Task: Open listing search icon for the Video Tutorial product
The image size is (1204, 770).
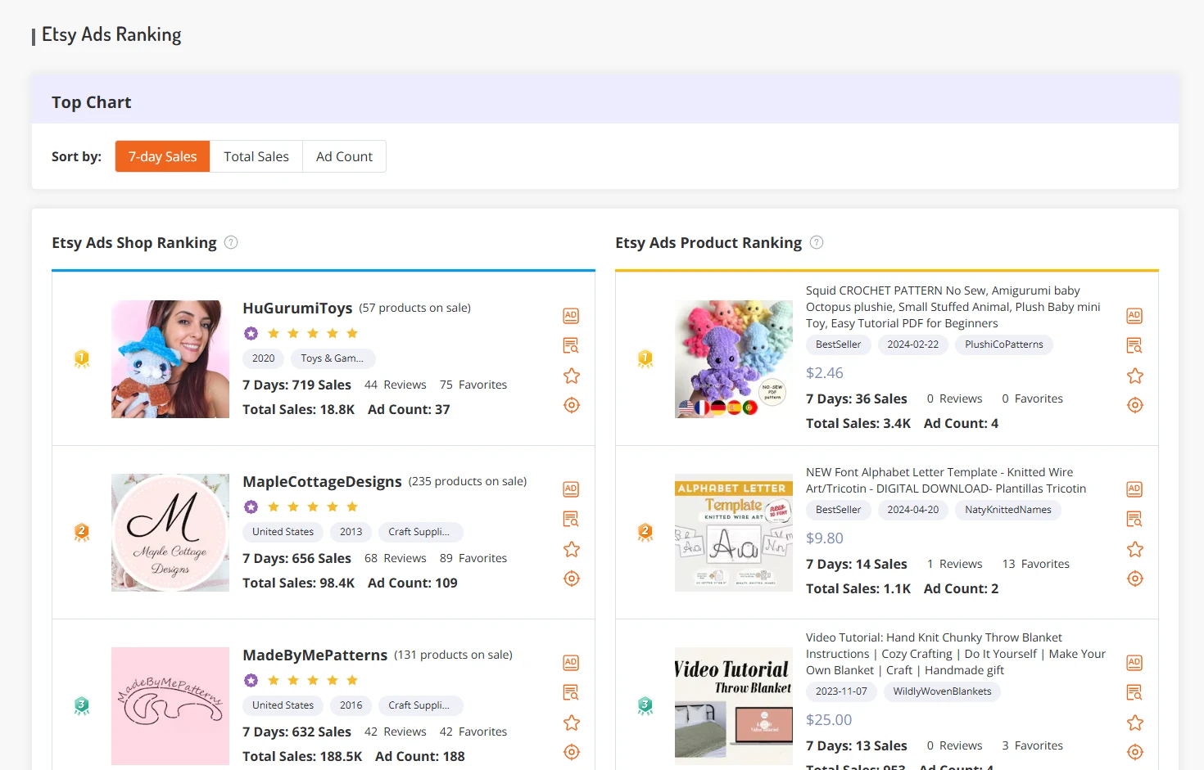Action: click(x=1134, y=691)
